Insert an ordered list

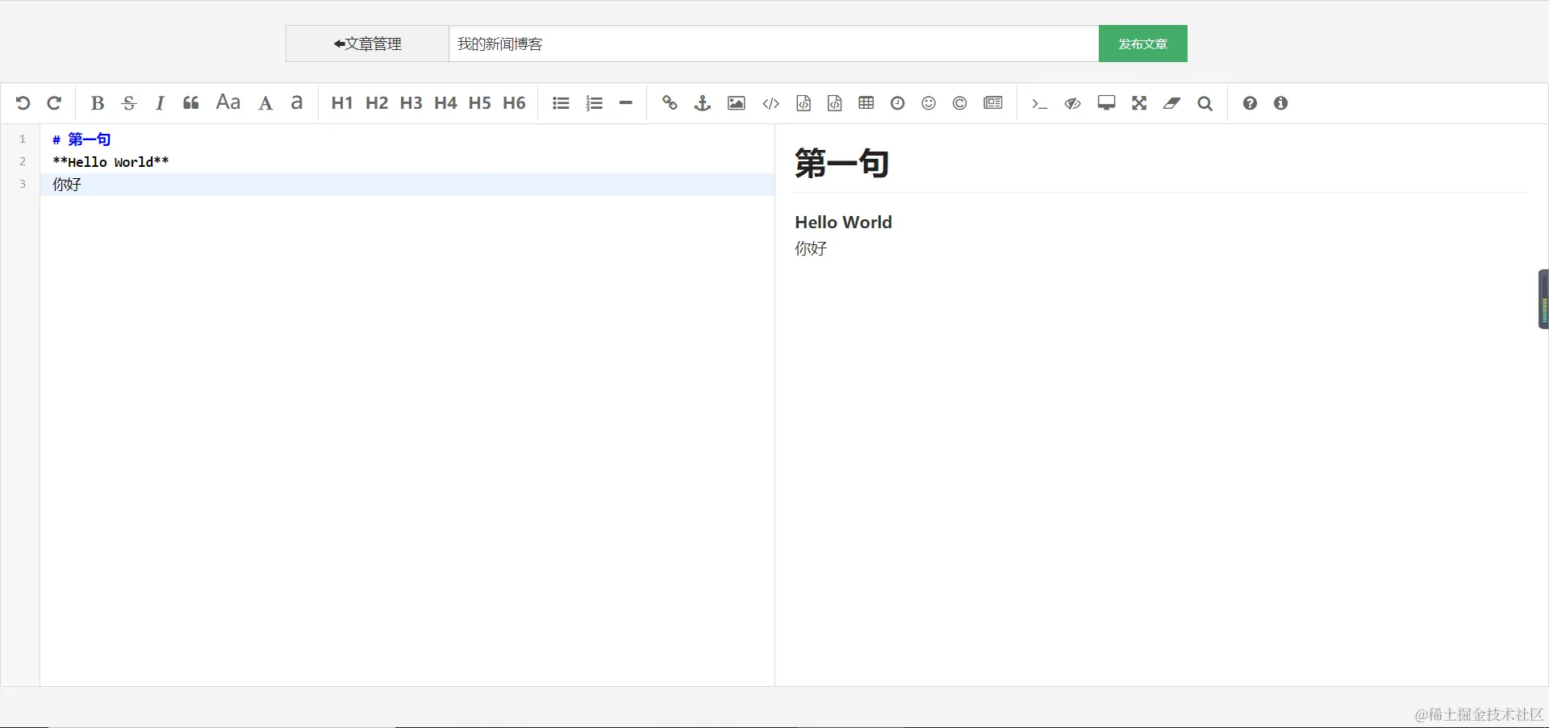pyautogui.click(x=595, y=103)
